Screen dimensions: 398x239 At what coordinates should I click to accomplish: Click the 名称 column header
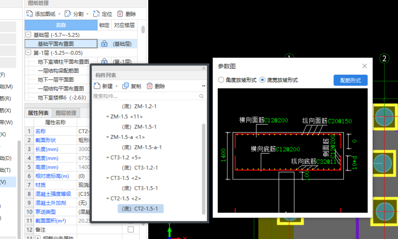[x=61, y=25]
